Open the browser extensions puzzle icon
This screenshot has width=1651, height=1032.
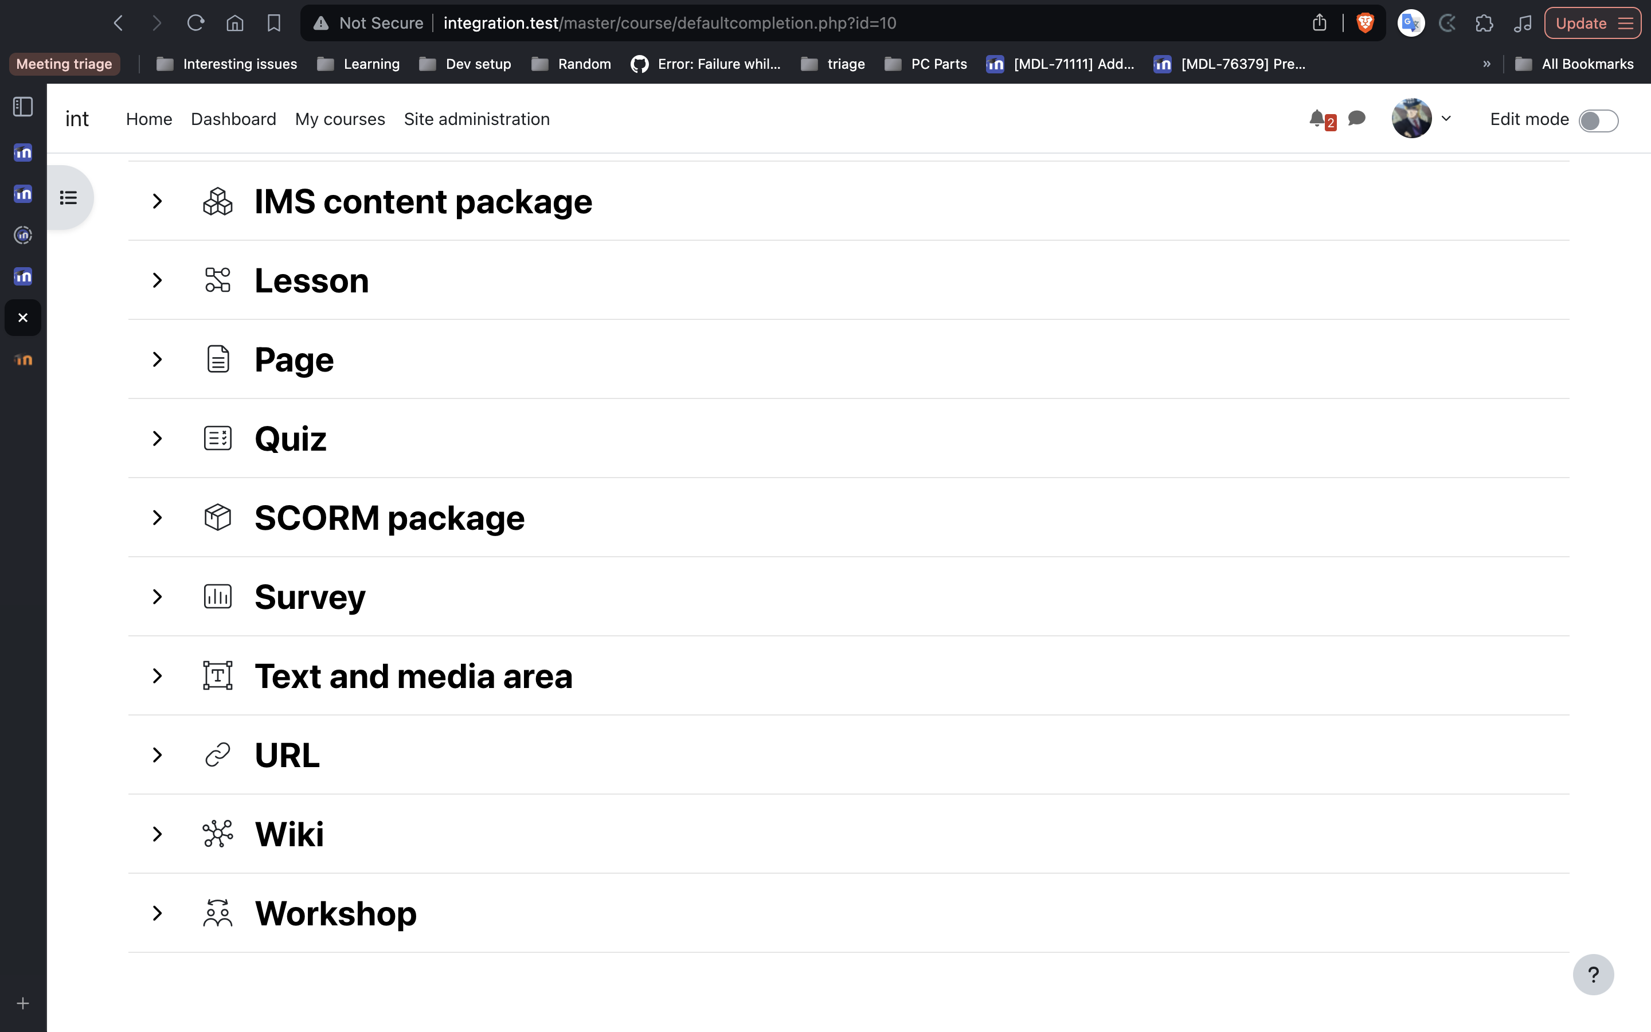1484,23
